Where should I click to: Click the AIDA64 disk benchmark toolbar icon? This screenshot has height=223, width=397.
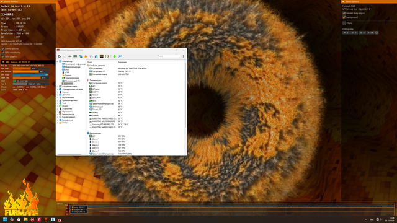(70, 56)
